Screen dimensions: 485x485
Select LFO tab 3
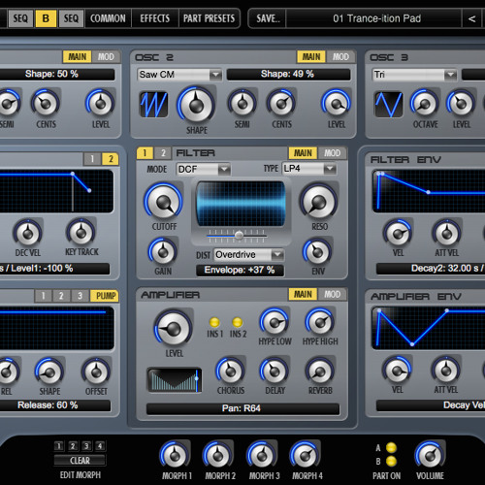coord(80,296)
